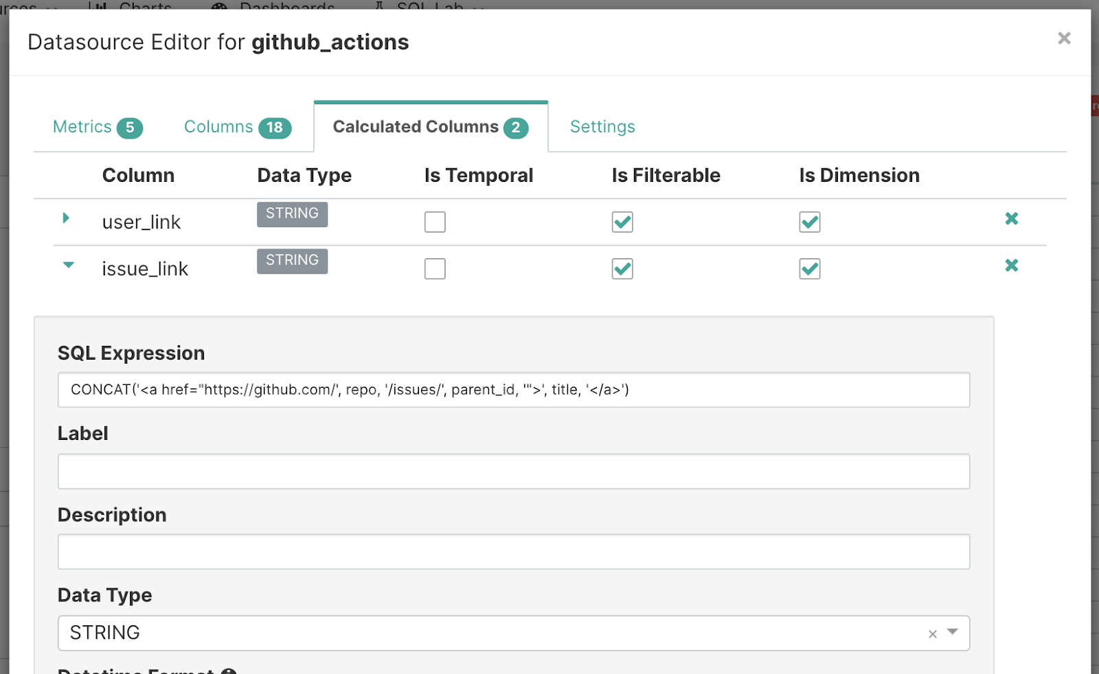Clear the STRING data type selection

coord(932,634)
